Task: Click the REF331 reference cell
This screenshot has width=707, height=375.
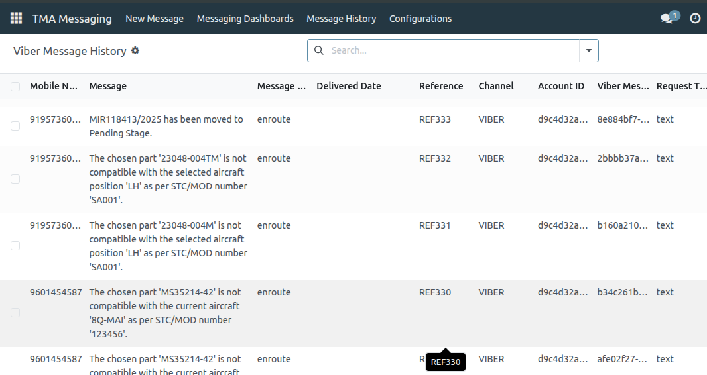Action: (x=435, y=225)
